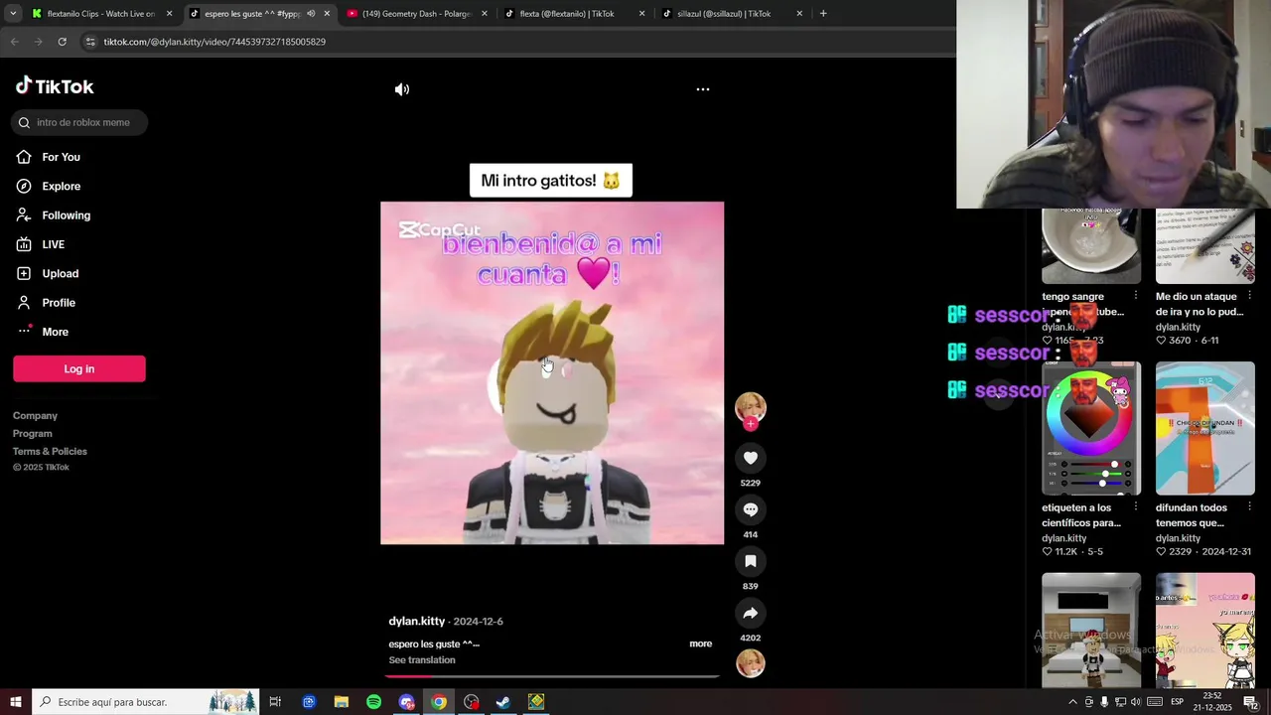Open LIVE in sidebar
This screenshot has width=1271, height=715.
click(53, 244)
